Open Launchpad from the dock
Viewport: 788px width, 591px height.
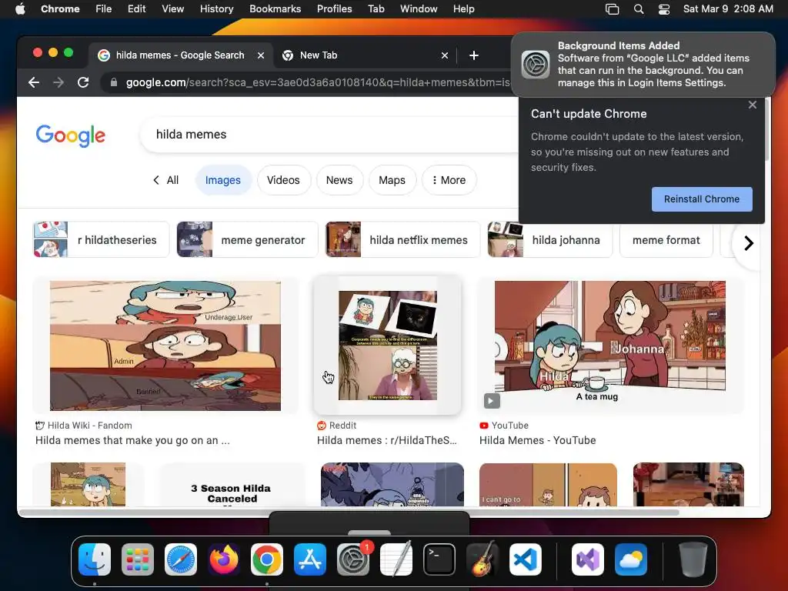pos(138,559)
